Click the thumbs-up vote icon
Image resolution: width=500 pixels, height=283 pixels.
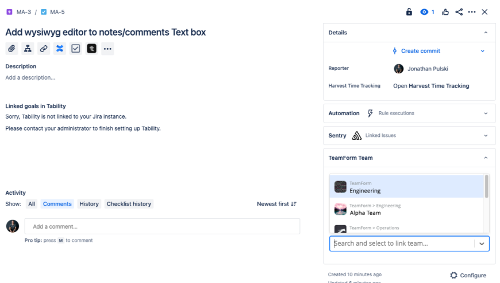445,12
